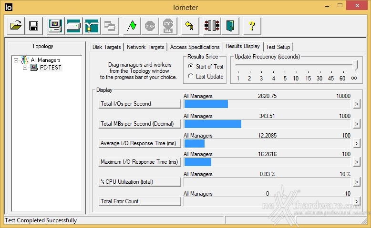The width and height of the screenshot is (371, 228).
Task: Click the Total MBs per Second progress bar
Action: click(267, 124)
